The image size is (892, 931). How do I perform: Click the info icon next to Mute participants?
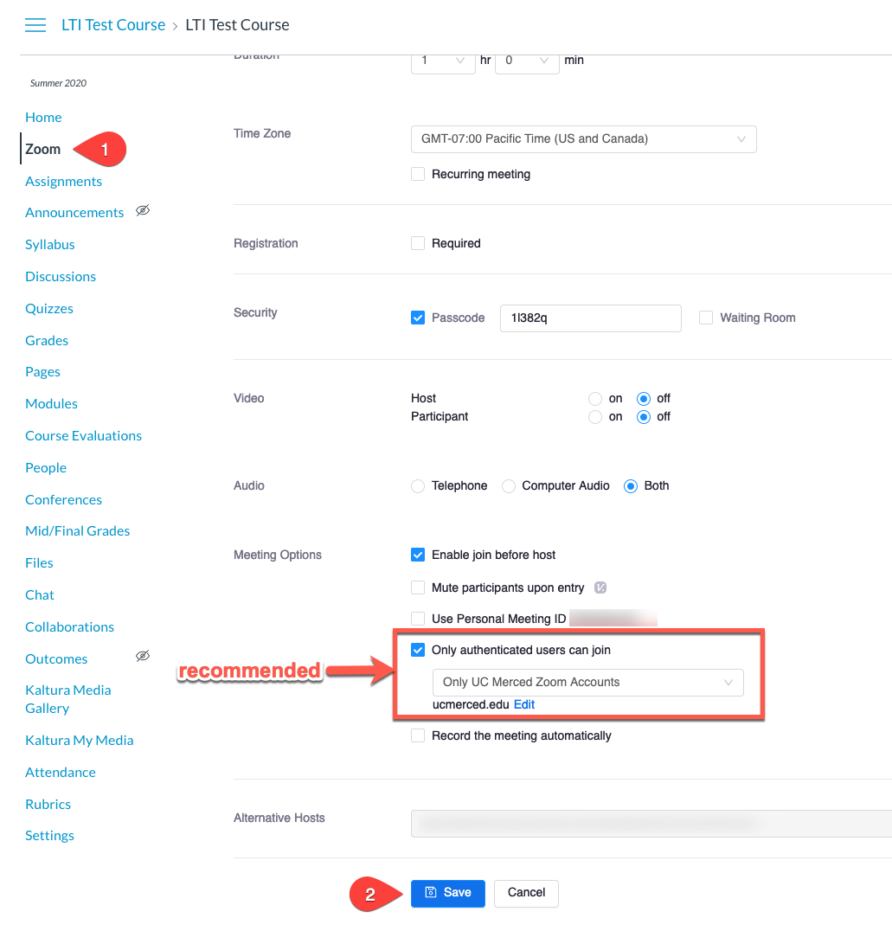pos(601,587)
